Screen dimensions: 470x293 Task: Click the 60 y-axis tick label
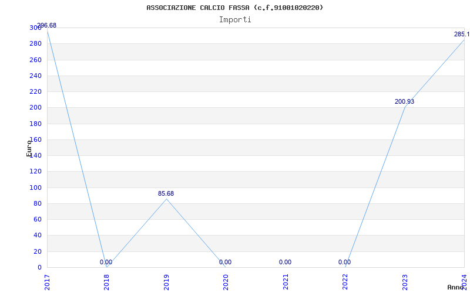point(37,219)
